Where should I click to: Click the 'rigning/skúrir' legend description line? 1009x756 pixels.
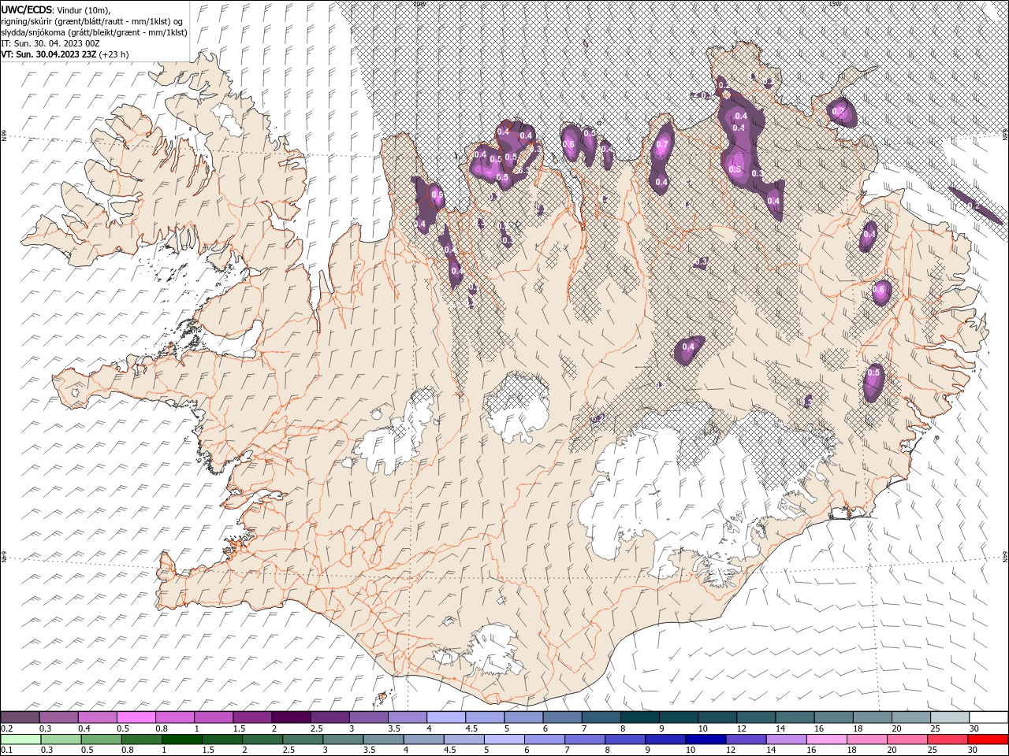pyautogui.click(x=92, y=20)
